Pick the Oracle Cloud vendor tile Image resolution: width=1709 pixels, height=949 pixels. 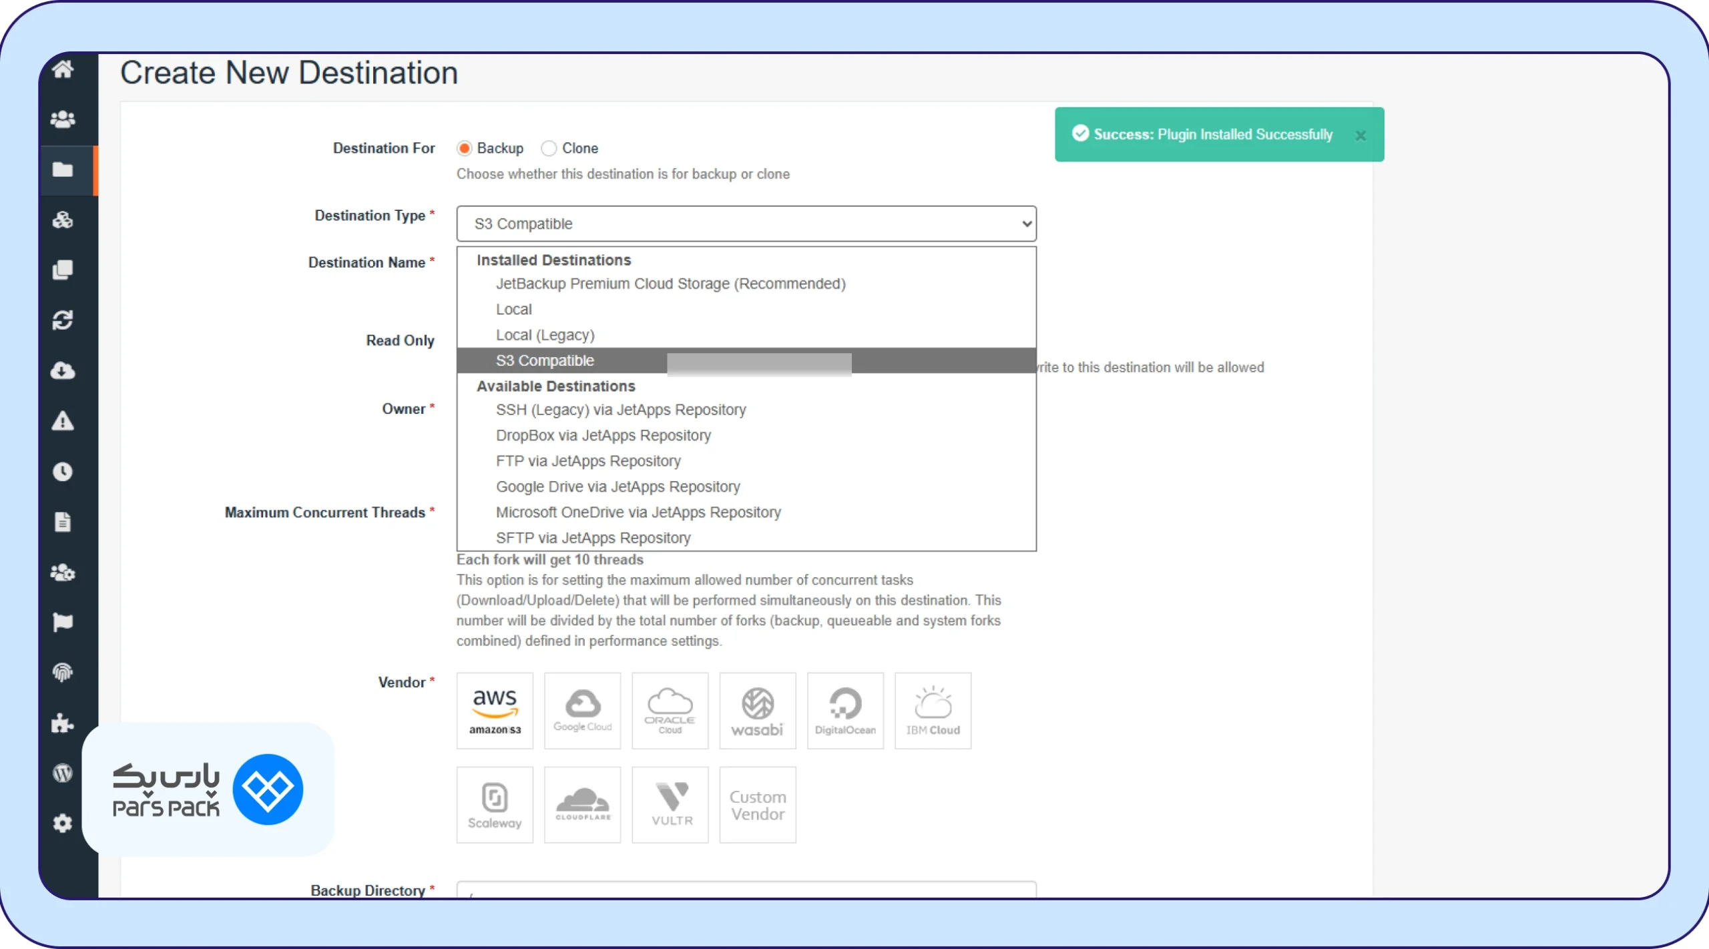tap(670, 711)
